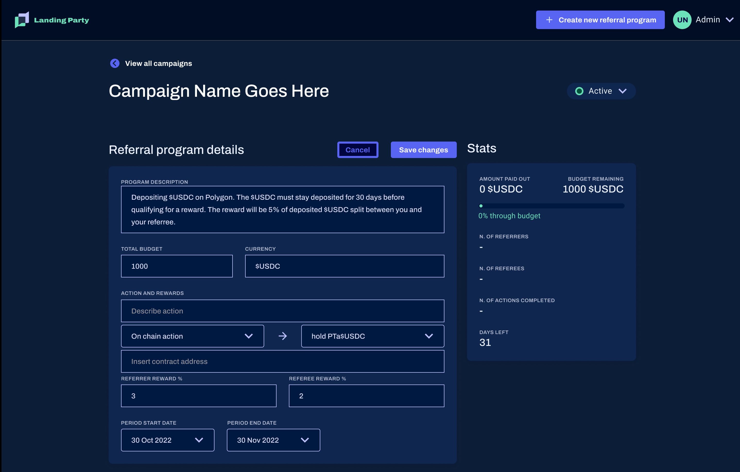This screenshot has width=740, height=472.
Task: Click the chevron on Active status badge
Action: click(623, 91)
